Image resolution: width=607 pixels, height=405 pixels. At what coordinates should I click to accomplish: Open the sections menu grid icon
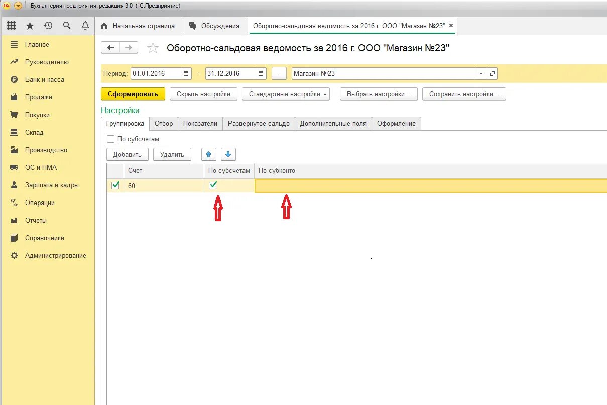click(x=11, y=26)
